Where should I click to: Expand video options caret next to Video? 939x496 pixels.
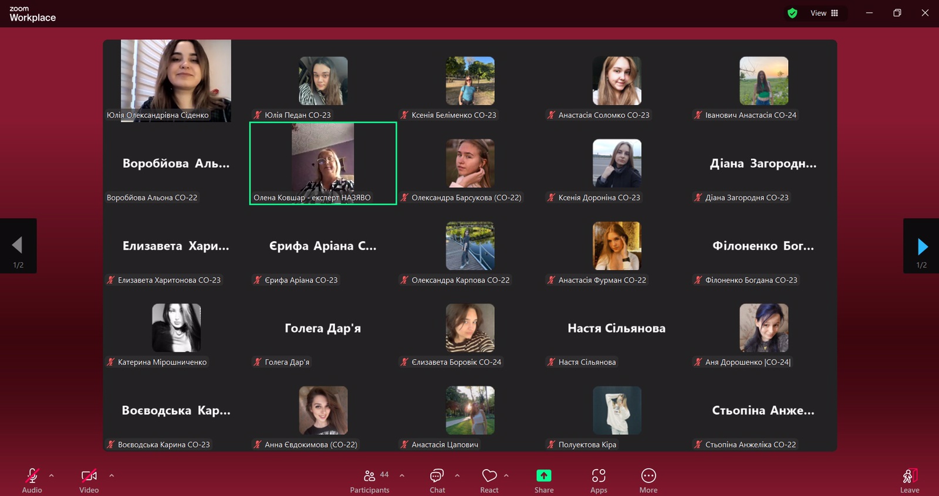pos(112,475)
